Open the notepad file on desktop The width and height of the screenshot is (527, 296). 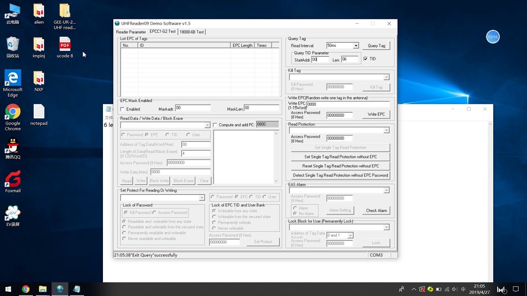pos(39,115)
